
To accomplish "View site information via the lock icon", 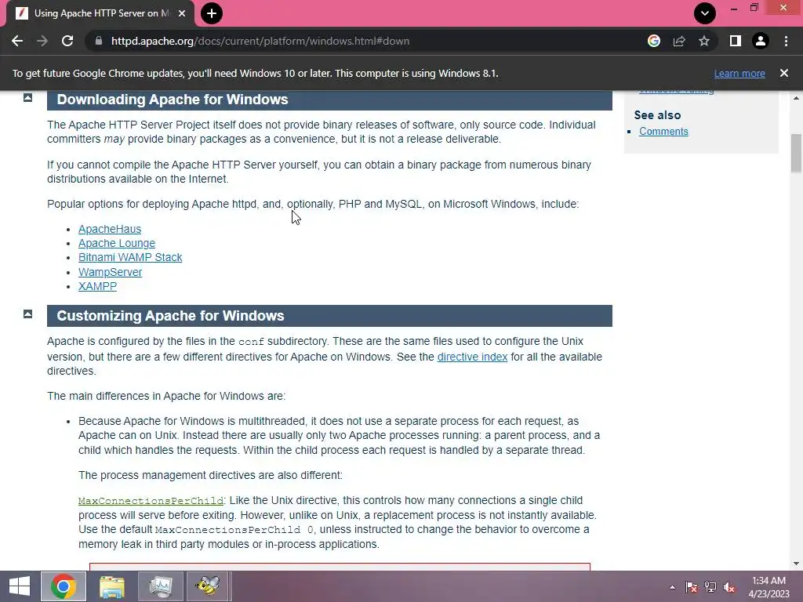I will pyautogui.click(x=98, y=41).
